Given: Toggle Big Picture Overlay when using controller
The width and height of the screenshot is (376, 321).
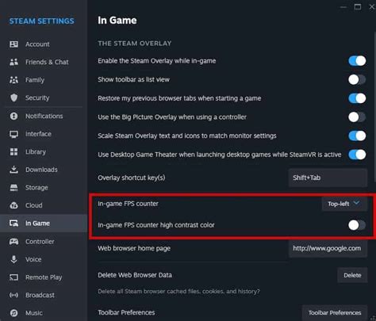Looking at the screenshot, I should (x=357, y=117).
